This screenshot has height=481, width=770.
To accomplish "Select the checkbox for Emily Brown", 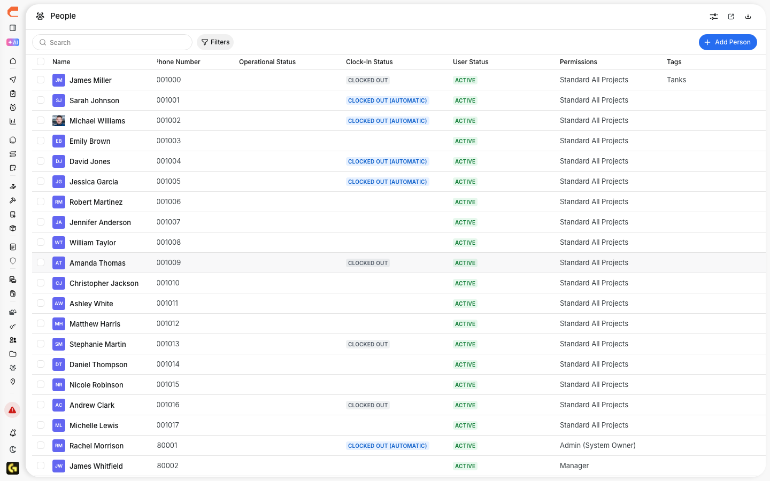I will [x=41, y=141].
